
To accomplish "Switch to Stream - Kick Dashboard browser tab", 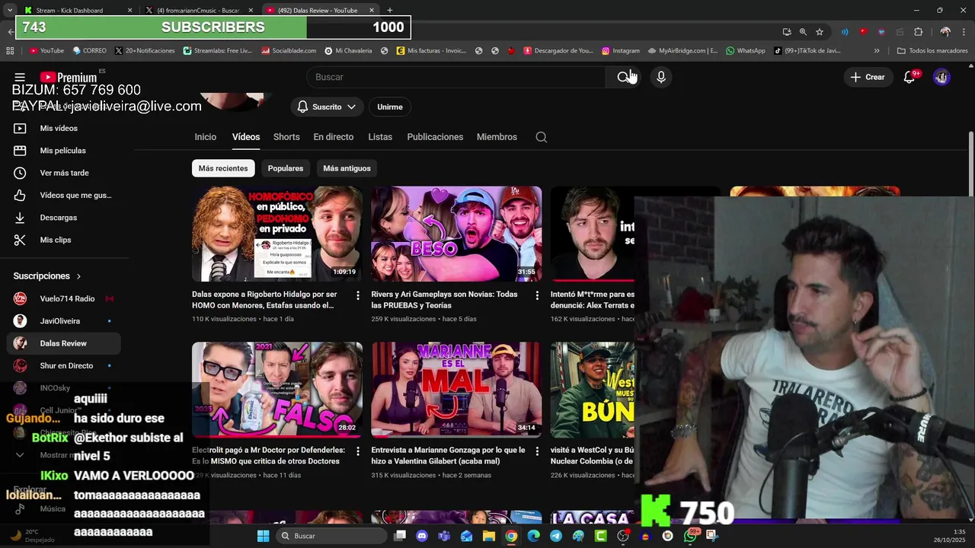I will 76,10.
